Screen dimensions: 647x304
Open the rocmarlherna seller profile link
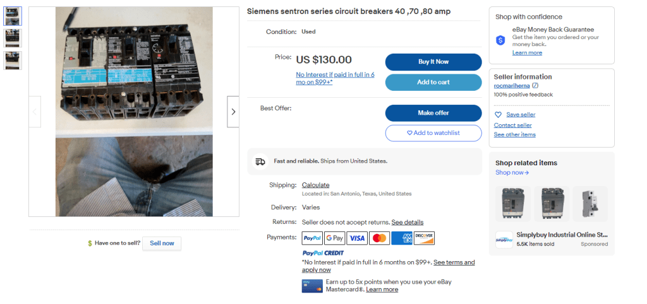tap(512, 85)
